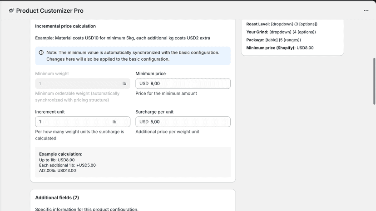Click the example text about Material costs USD10

click(123, 38)
